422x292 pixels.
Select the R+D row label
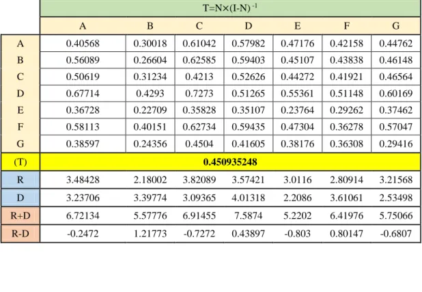point(20,215)
